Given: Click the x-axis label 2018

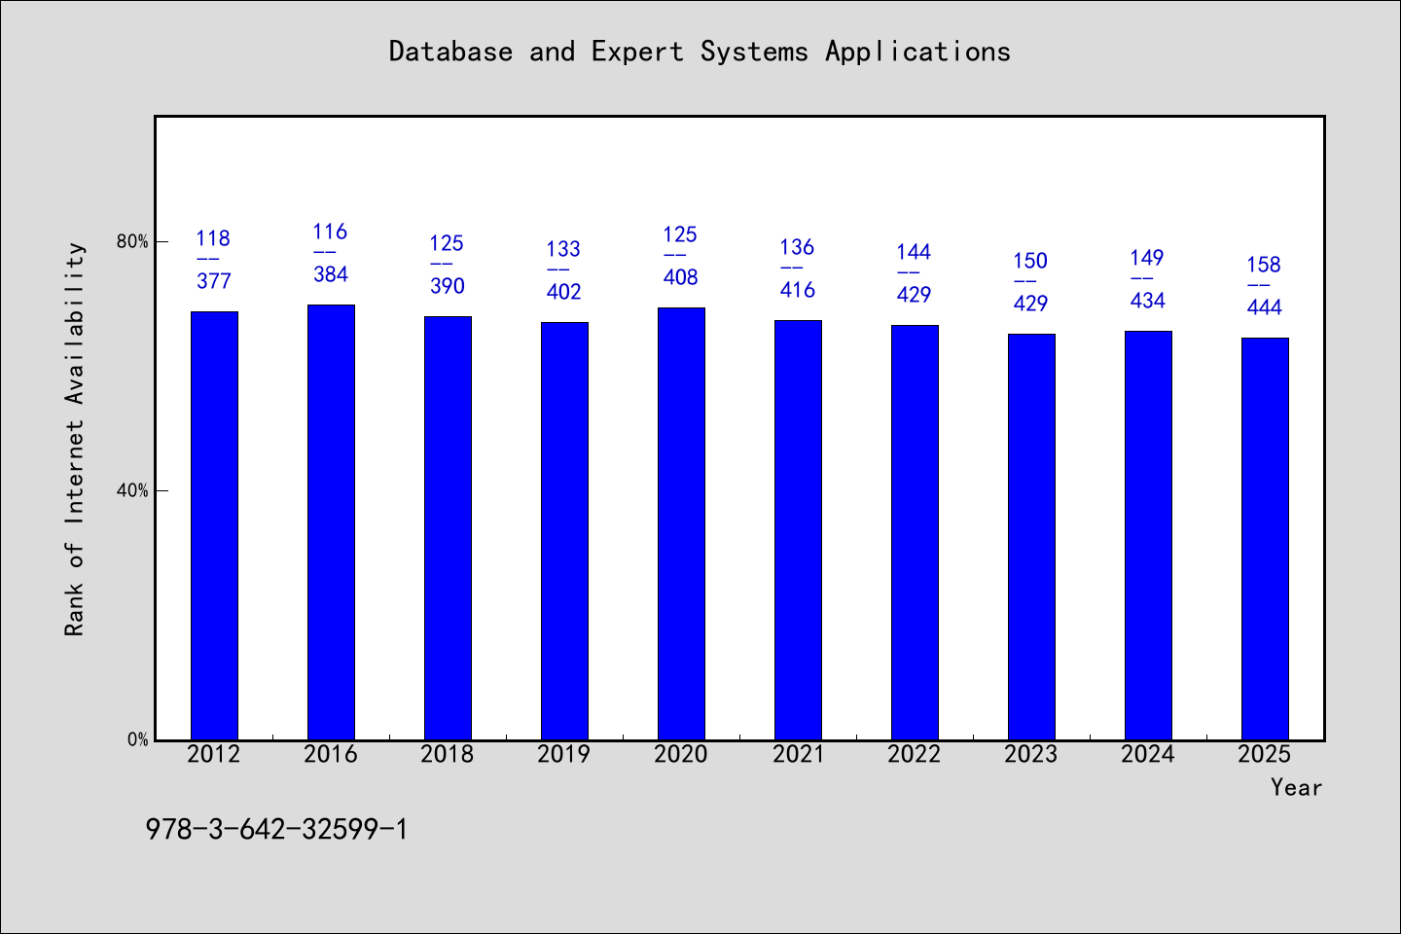Looking at the screenshot, I should point(448,754).
